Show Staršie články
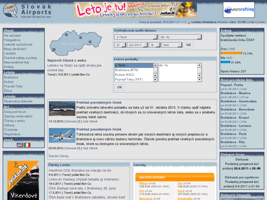267x200 pixels. click(x=58, y=156)
